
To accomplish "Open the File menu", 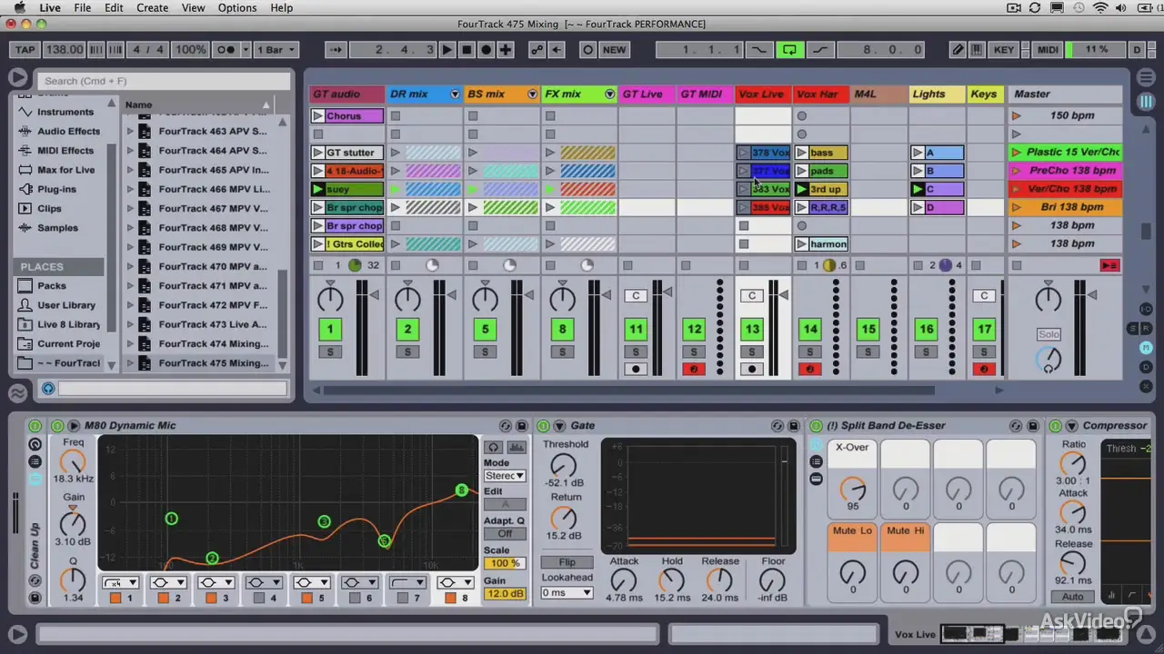I will click(82, 7).
